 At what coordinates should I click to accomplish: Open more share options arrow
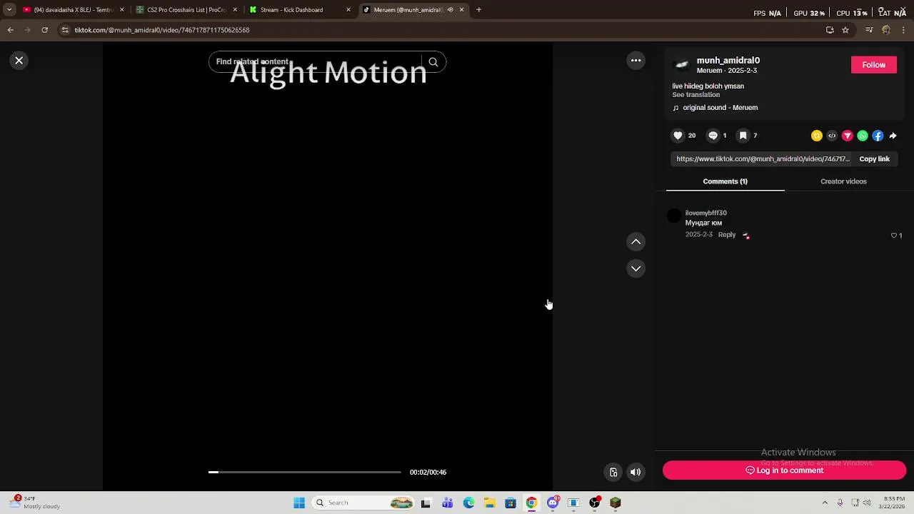tap(893, 136)
